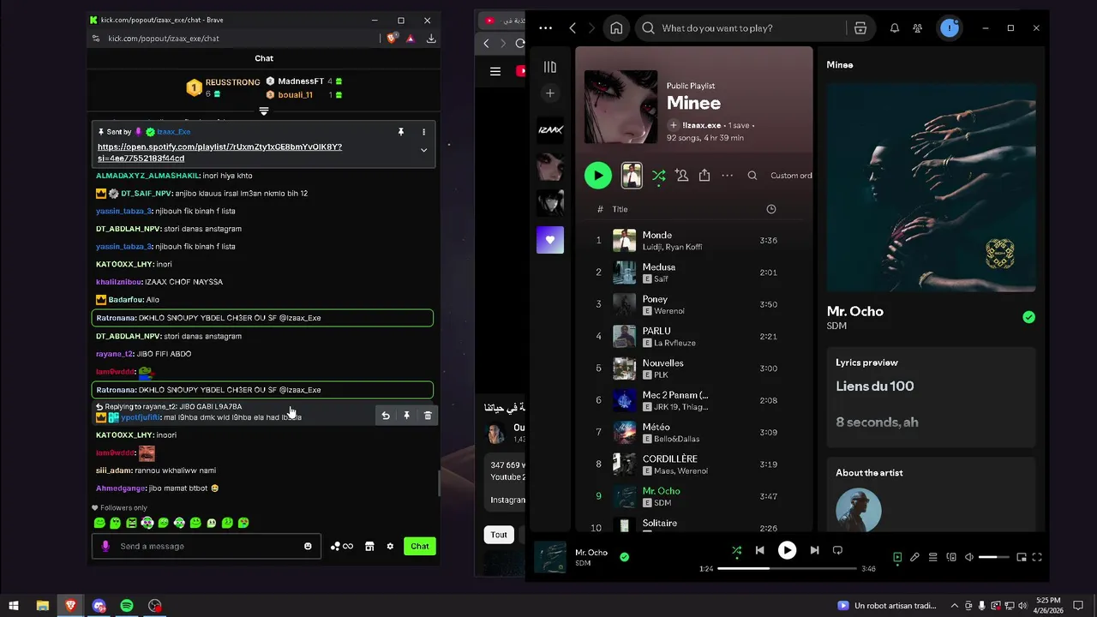Send message with the green Chat button
Screen dimensions: 1097x617
point(420,546)
